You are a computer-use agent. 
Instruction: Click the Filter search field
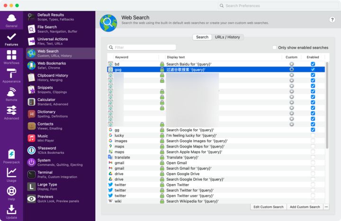[x=141, y=47]
